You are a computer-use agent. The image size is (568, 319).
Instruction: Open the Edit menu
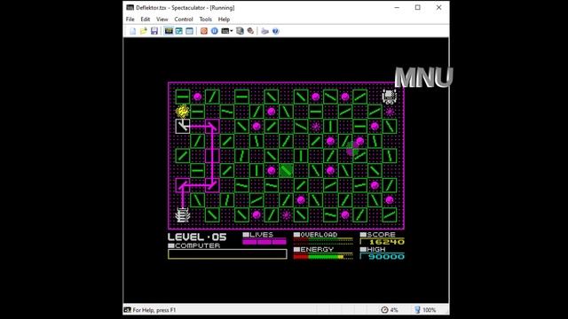[146, 19]
